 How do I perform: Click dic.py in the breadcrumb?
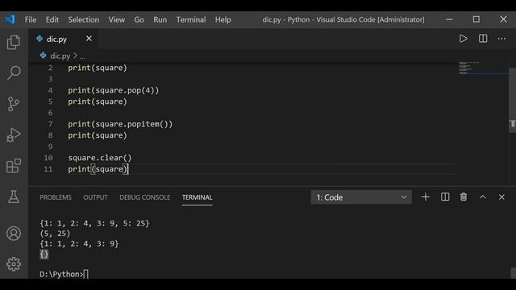pos(60,56)
